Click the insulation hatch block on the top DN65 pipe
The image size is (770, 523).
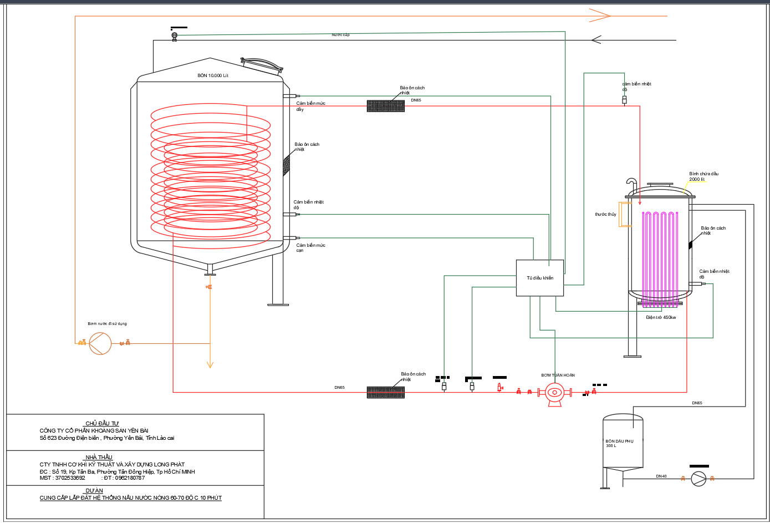point(386,106)
